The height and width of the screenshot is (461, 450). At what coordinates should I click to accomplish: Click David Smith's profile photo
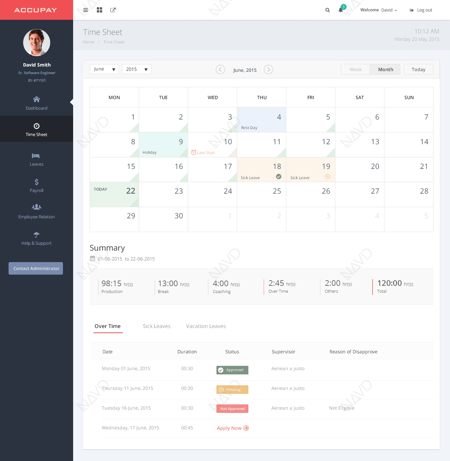37,42
